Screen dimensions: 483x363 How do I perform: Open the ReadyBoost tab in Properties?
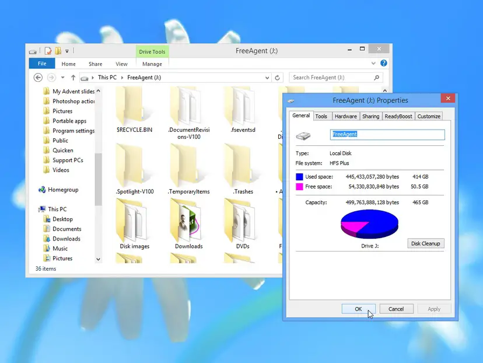pos(398,116)
